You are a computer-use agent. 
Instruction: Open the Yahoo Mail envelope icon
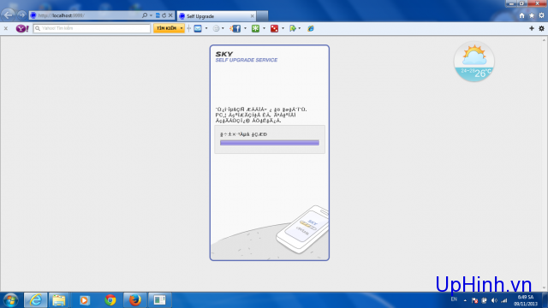(x=198, y=28)
